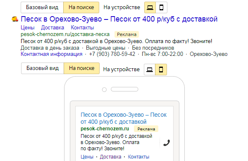Select mobile device icon in top preview
248x161 pixels.
point(161,7)
